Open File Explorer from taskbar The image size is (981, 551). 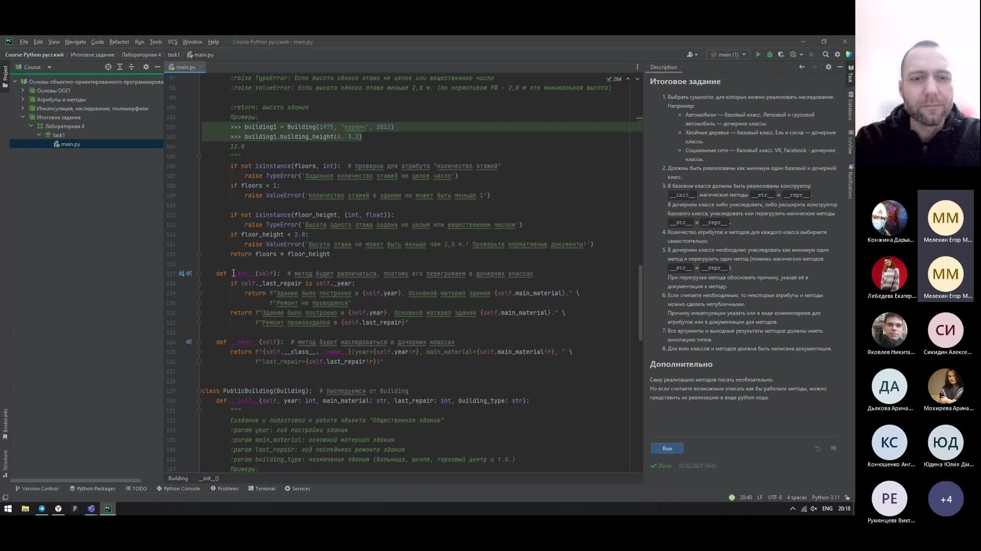[x=25, y=509]
